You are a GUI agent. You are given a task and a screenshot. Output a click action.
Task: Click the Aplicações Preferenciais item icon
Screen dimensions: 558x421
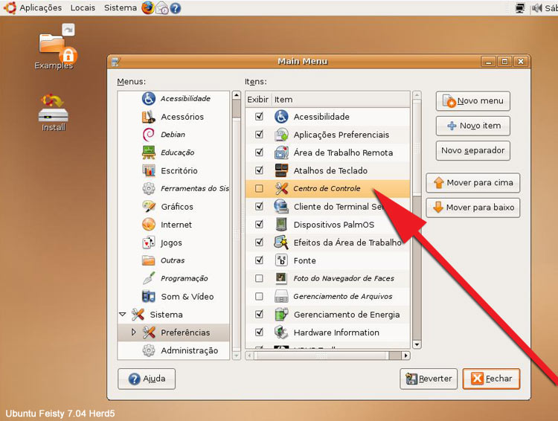click(x=281, y=135)
